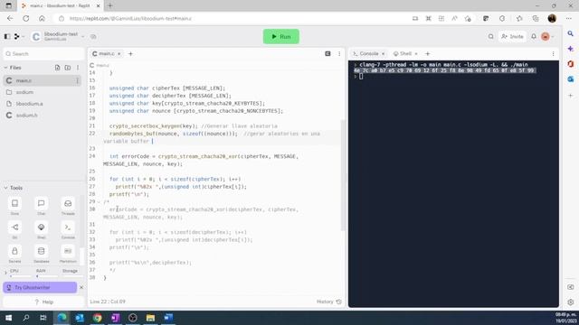579x325 pixels.
Task: Click the browser address bar
Action: tap(233, 18)
